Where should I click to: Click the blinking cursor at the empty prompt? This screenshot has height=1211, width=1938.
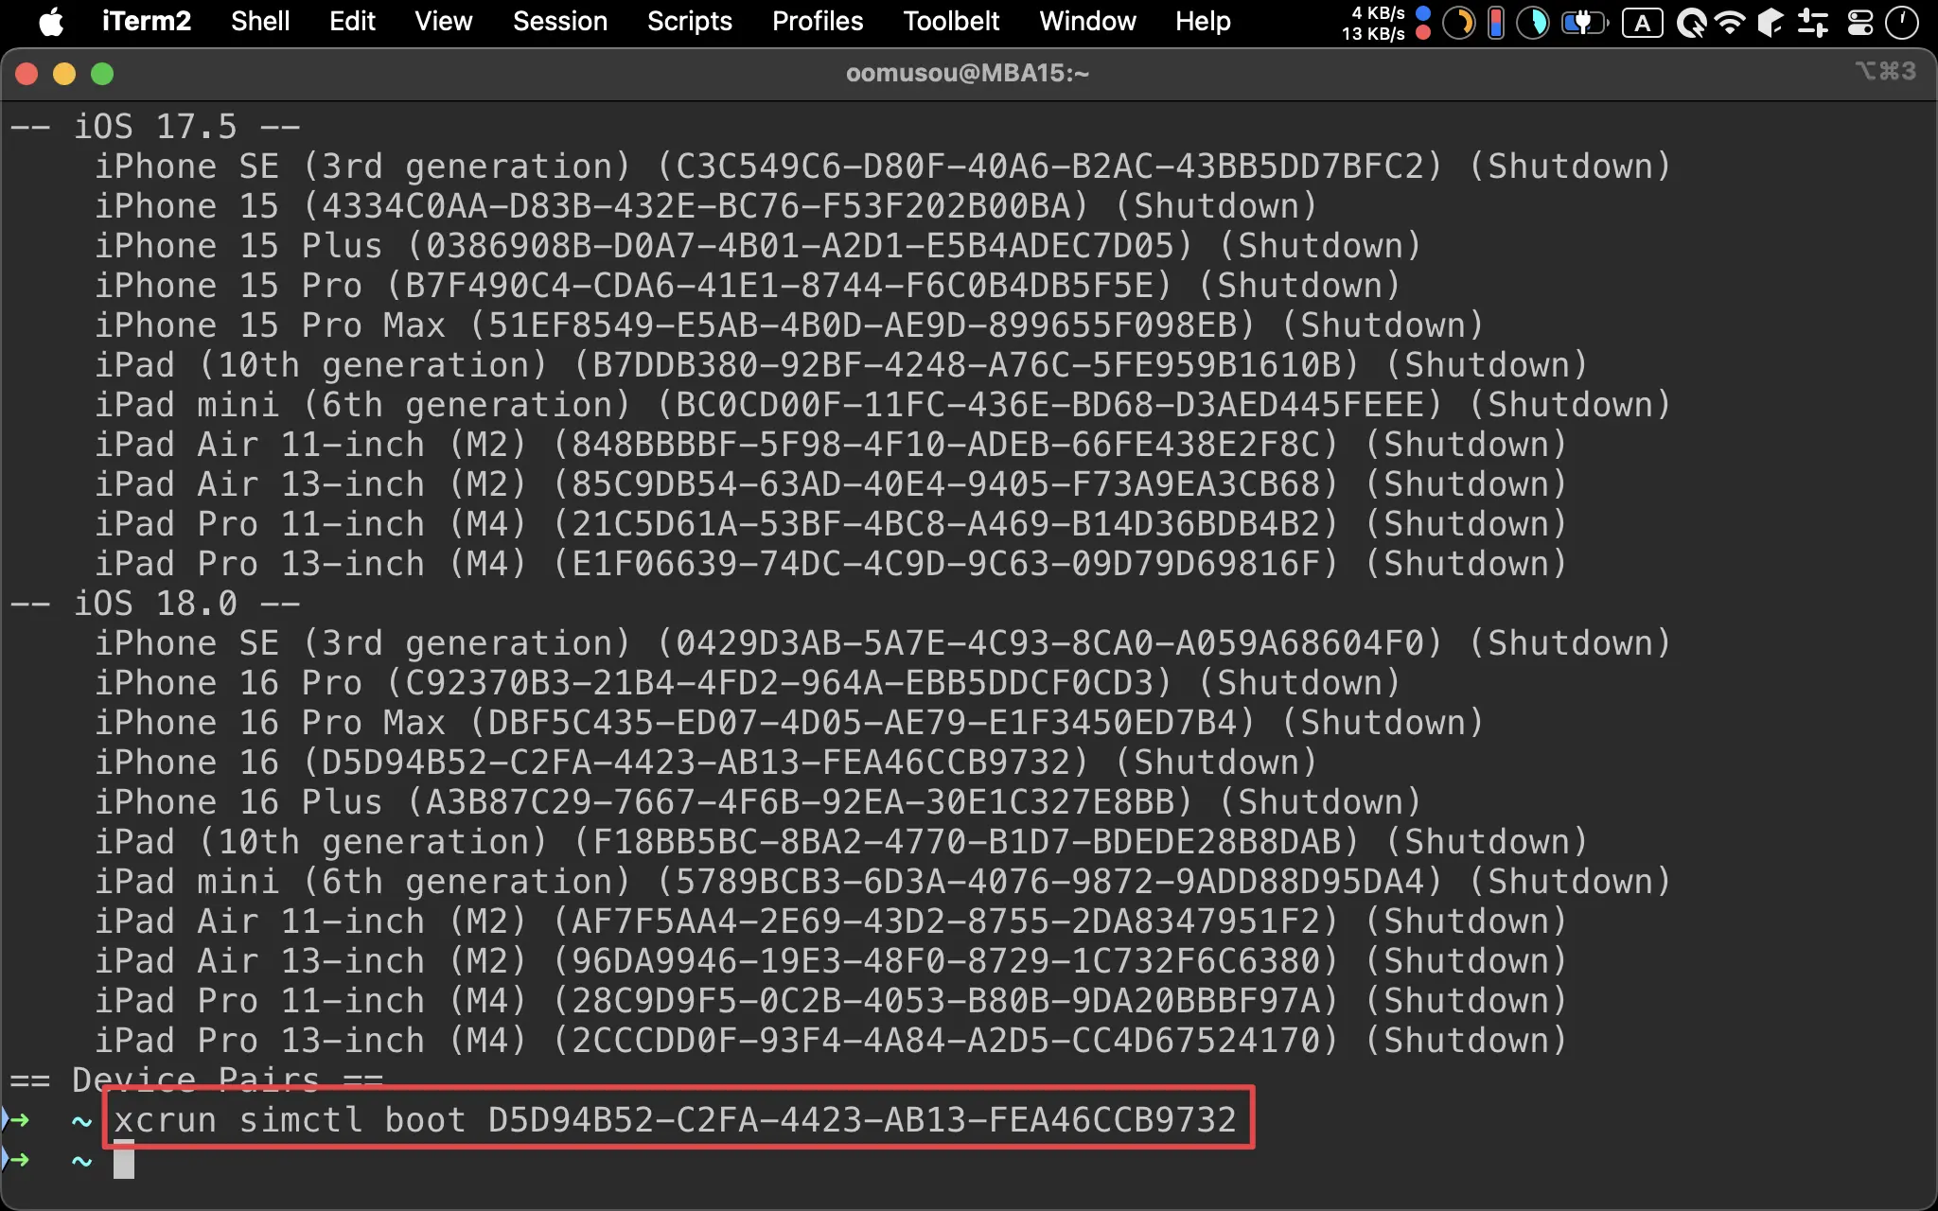pos(124,1160)
